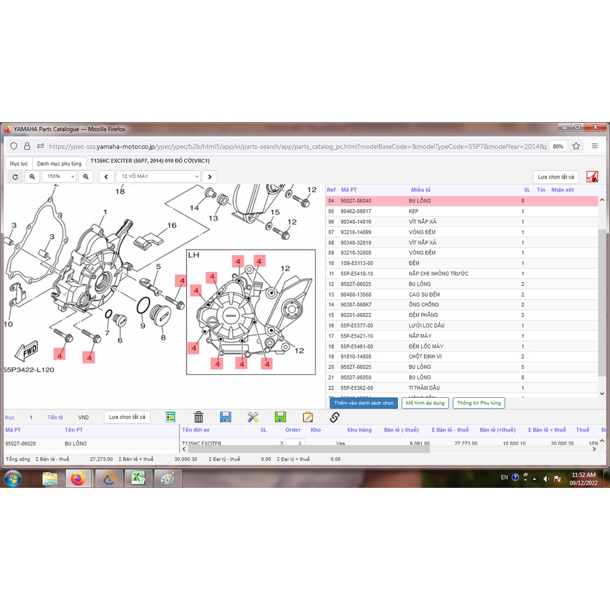Click Mô hình áp dụng button
Image resolution: width=610 pixels, height=610 pixels.
pyautogui.click(x=425, y=403)
